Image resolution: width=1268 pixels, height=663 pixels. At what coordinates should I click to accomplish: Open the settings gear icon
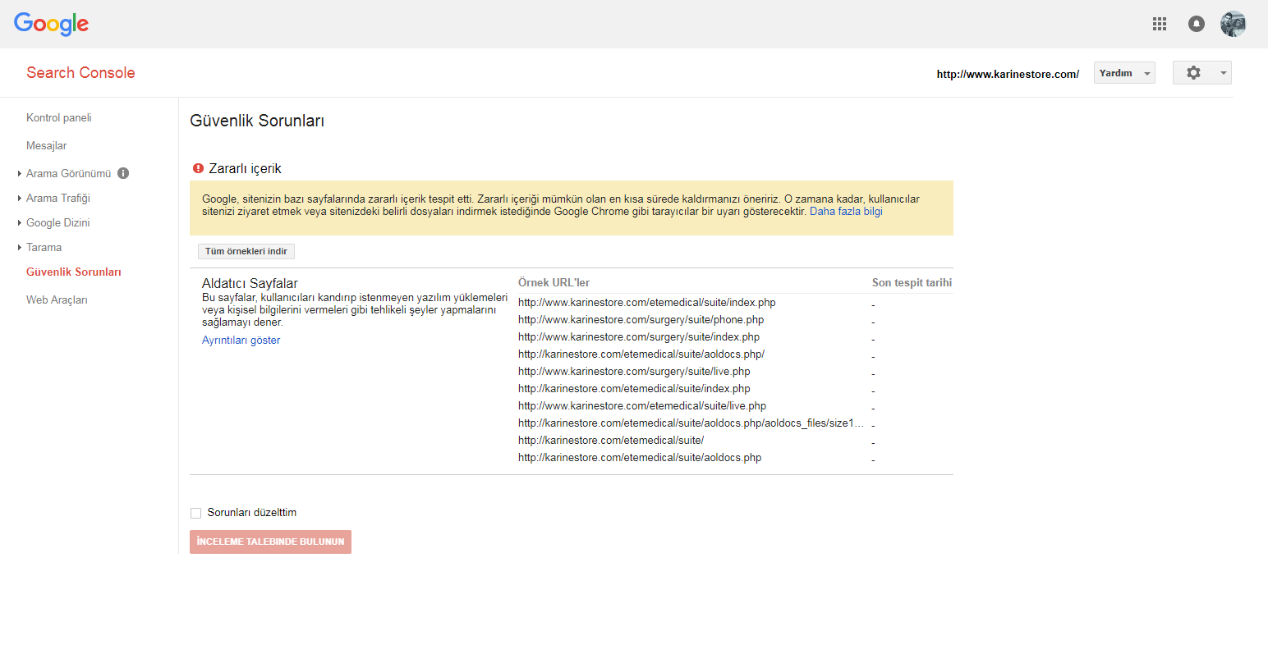[1193, 73]
